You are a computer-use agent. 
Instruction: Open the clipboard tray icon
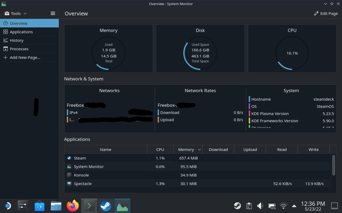(x=249, y=206)
